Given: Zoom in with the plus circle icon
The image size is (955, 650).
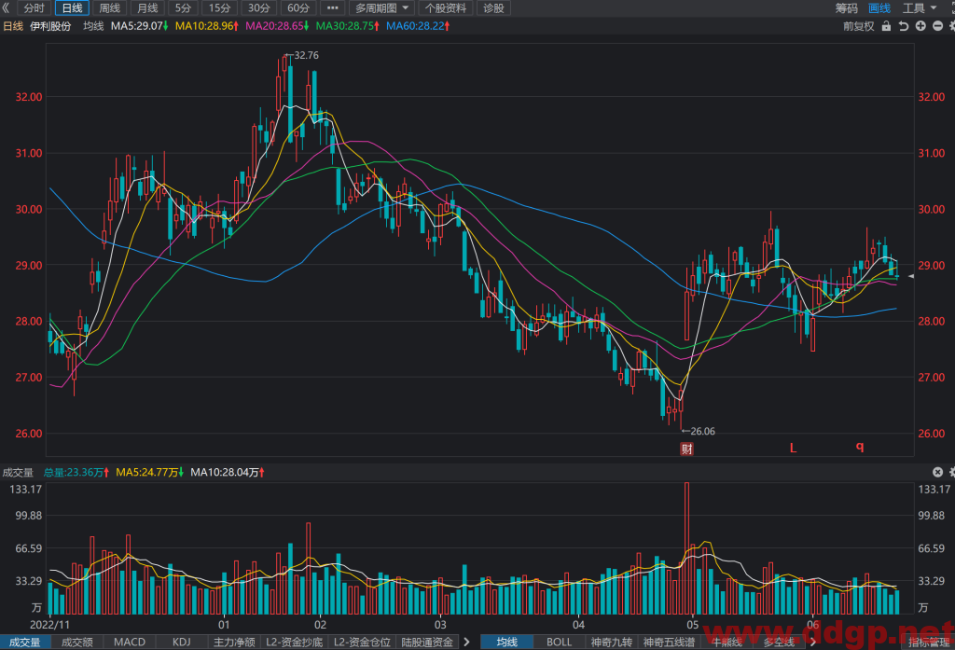Looking at the screenshot, I should pos(920,26).
